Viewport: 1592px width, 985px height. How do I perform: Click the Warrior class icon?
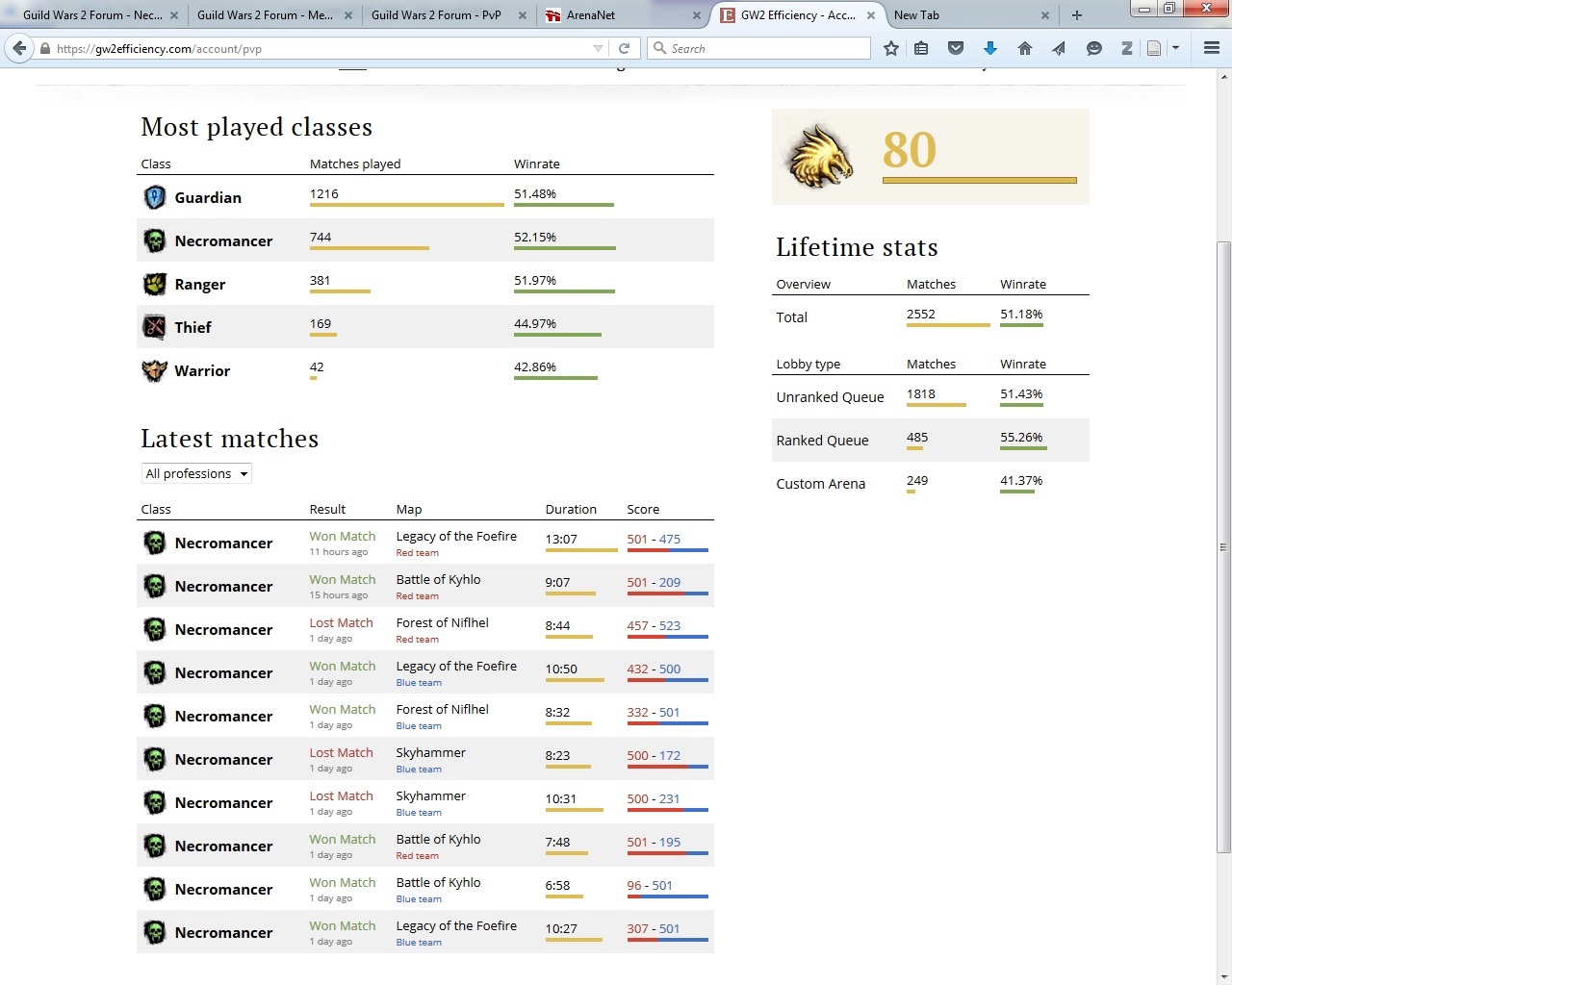coord(154,370)
